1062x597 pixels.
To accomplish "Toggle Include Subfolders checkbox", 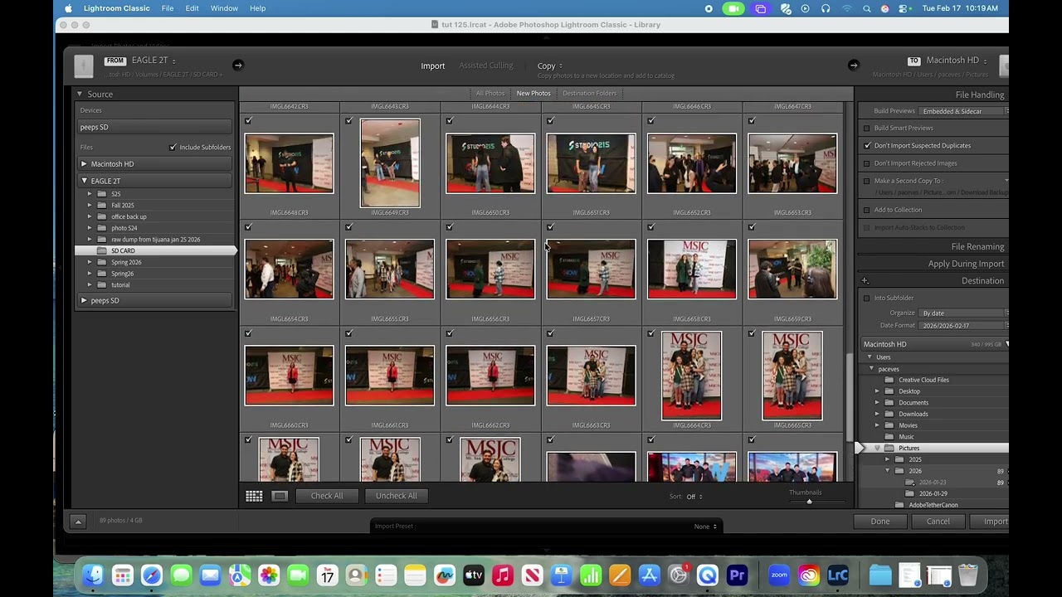I will tap(173, 148).
